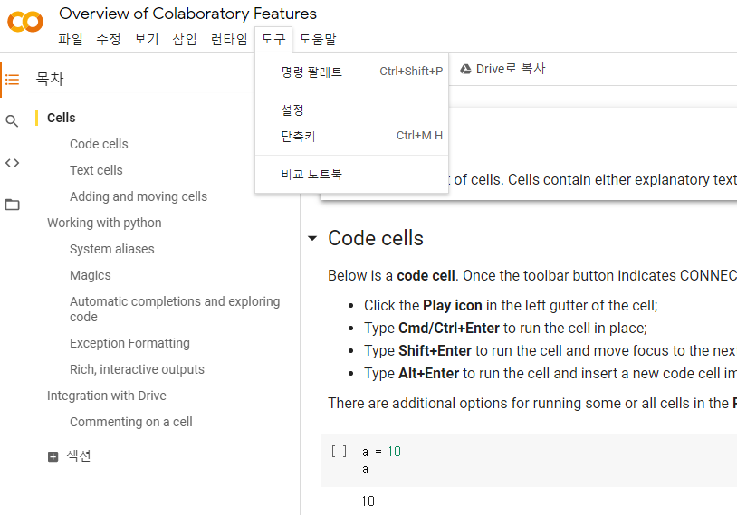The image size is (737, 515).
Task: Open the table of contents sidebar icon
Action: (x=12, y=80)
